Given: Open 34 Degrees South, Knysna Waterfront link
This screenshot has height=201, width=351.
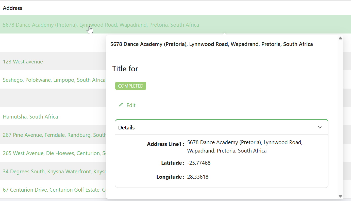Looking at the screenshot, I should pyautogui.click(x=54, y=172).
